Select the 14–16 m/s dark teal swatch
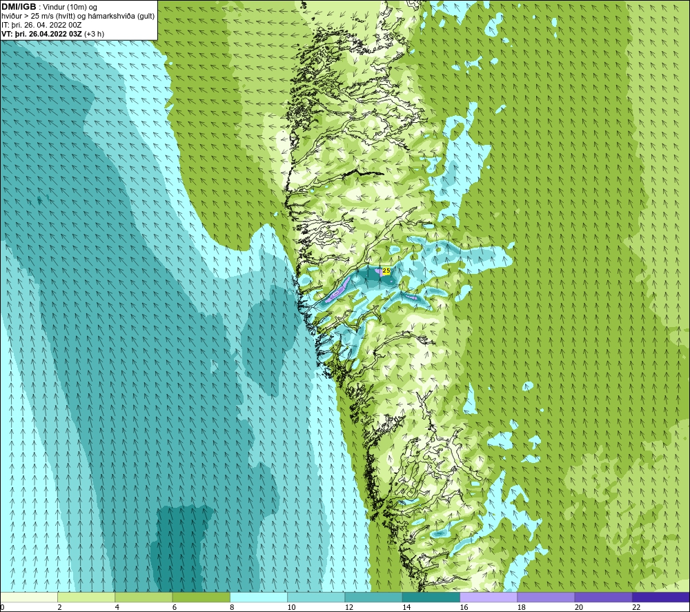The width and height of the screenshot is (690, 612). [431, 597]
